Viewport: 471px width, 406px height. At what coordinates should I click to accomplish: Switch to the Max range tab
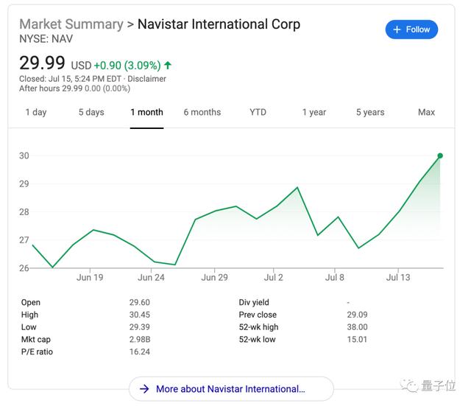point(426,112)
